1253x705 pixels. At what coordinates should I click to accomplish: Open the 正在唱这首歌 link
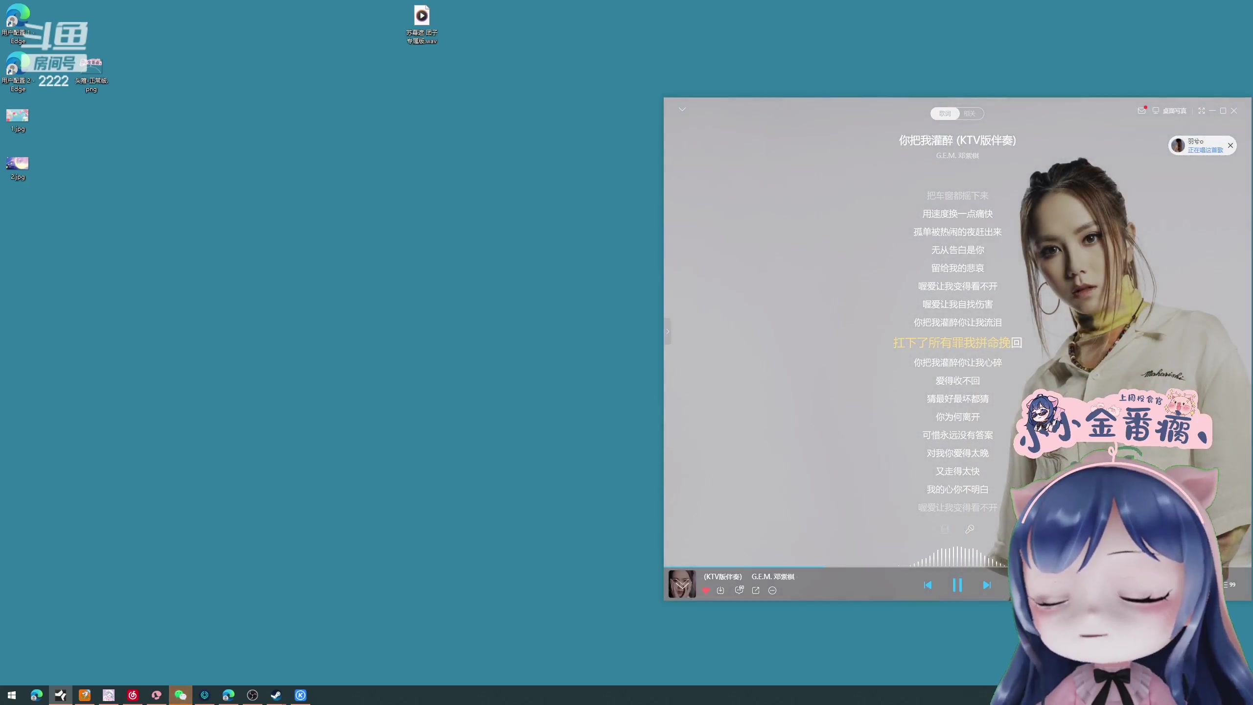coord(1205,150)
